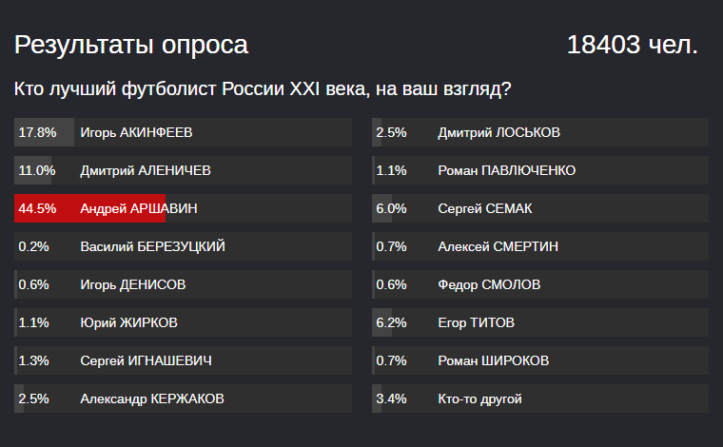The height and width of the screenshot is (447, 723).
Task: Click the Игорь ДЕНИСОВ poll row
Action: click(x=183, y=284)
